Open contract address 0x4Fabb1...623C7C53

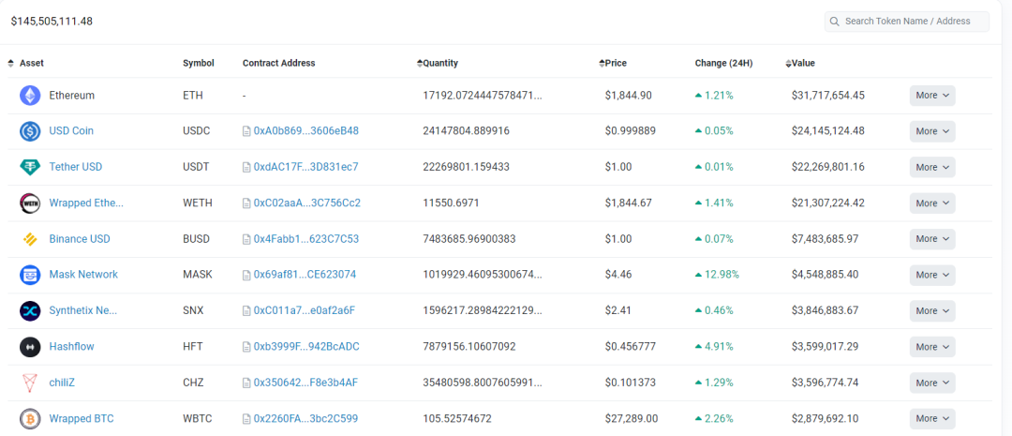pos(305,239)
